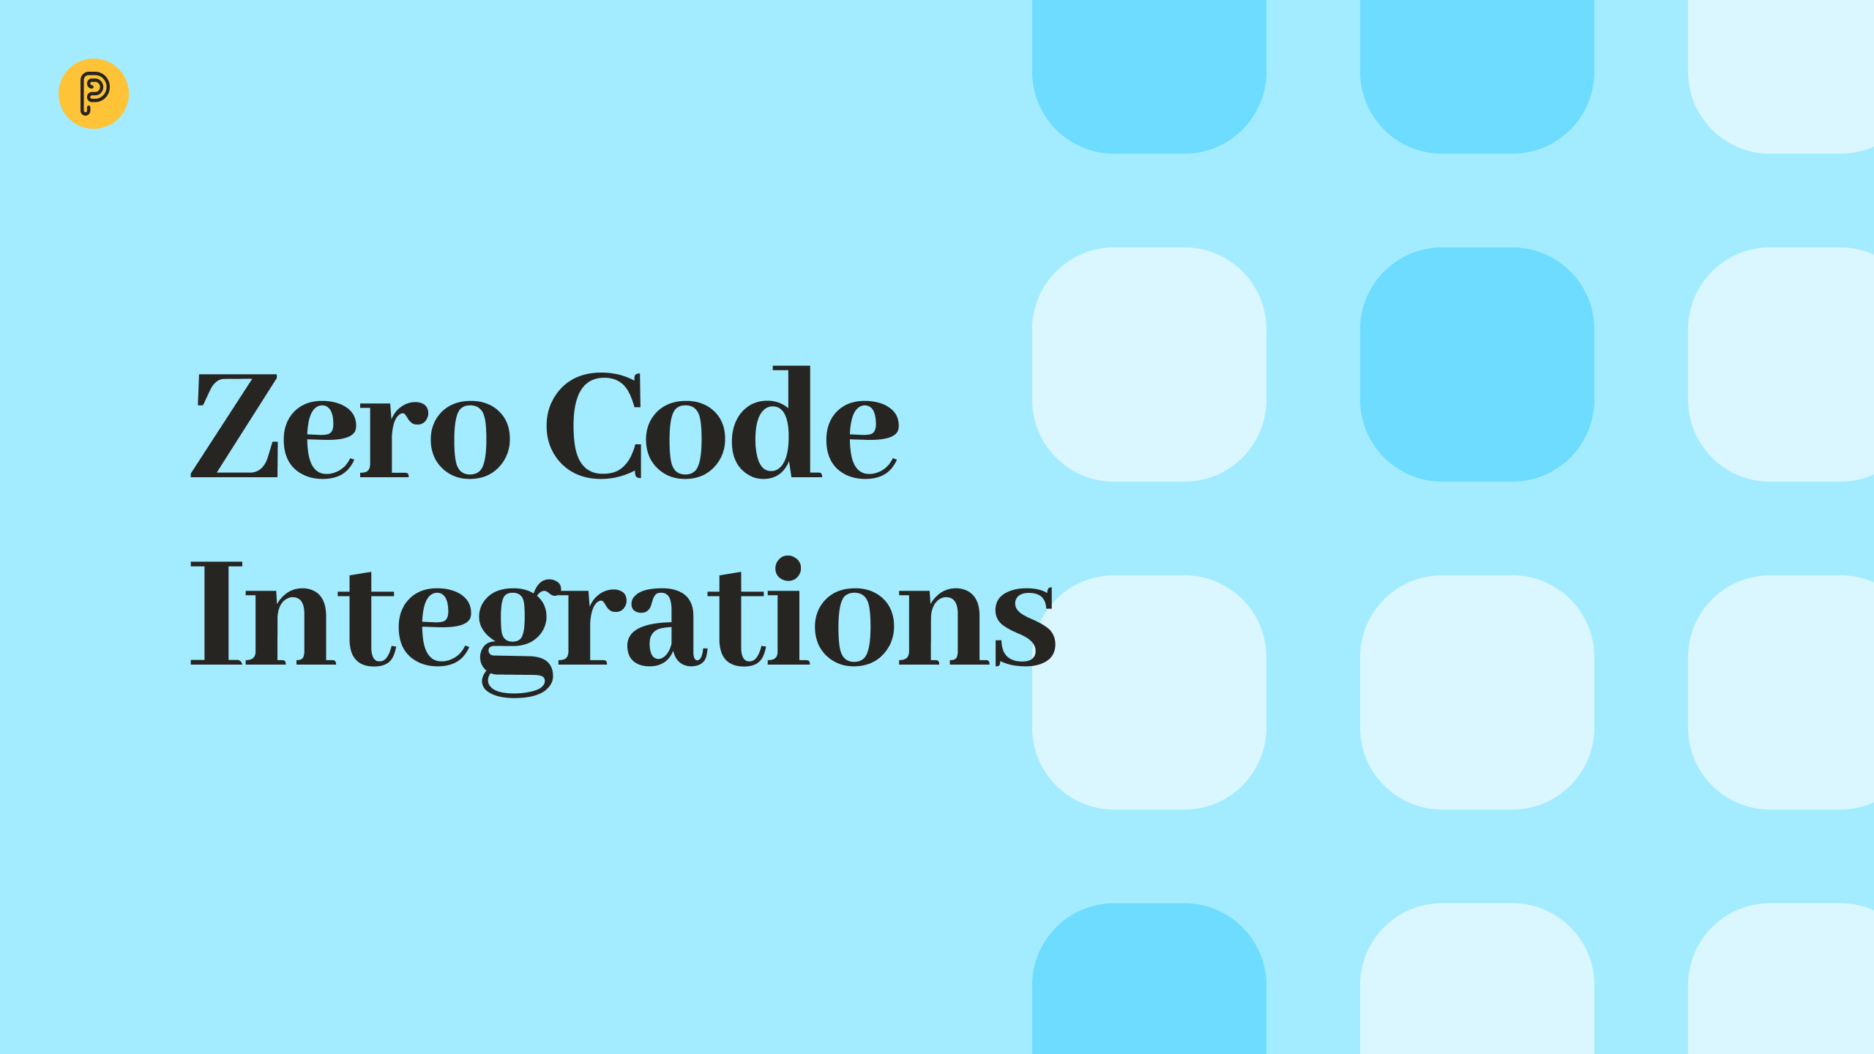Click the P brand logo in top corner
1874x1054 pixels.
point(94,93)
